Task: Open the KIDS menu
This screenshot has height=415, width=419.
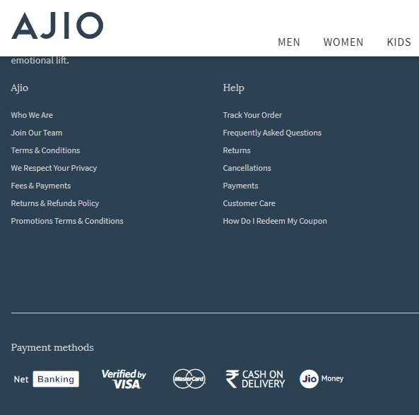Action: pos(399,42)
